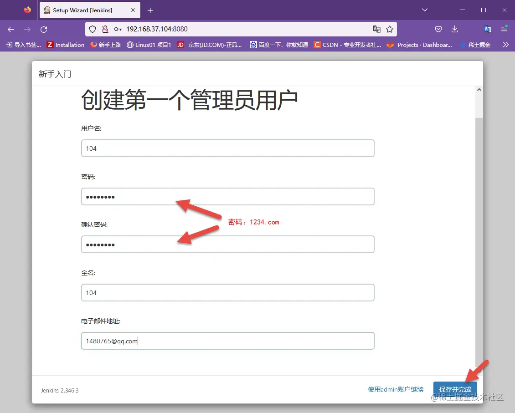The image size is (515, 413).
Task: Open the tracking protection shield panel
Action: pos(93,29)
